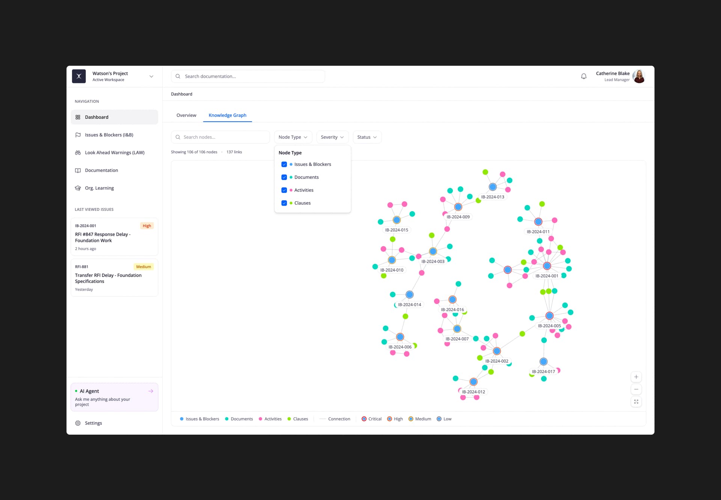This screenshot has width=721, height=500.
Task: Click the binoculars icon beside Look Ahead Warnings
Action: point(78,153)
